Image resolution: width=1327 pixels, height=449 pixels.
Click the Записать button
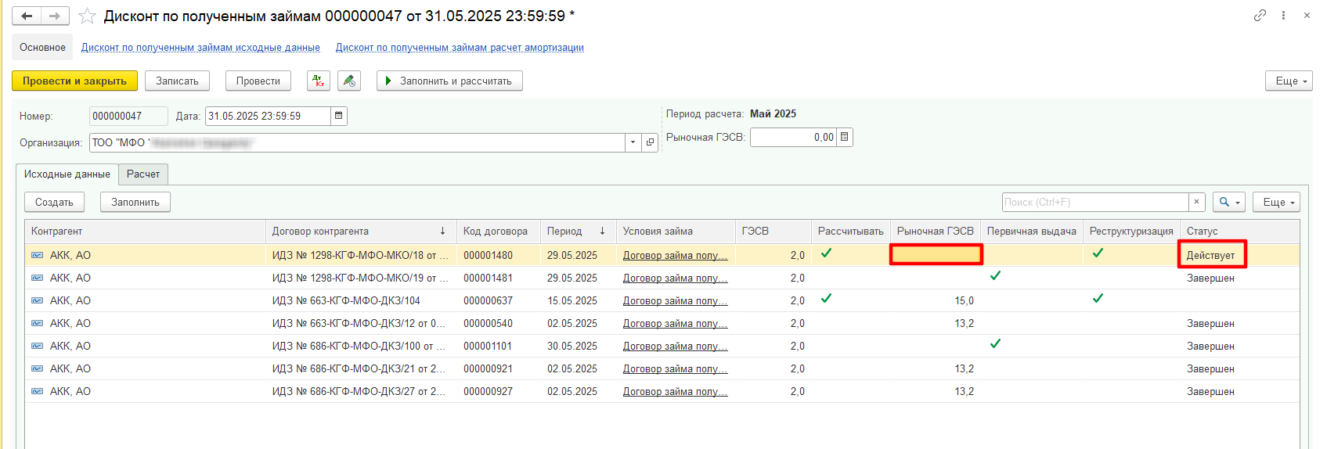point(177,81)
